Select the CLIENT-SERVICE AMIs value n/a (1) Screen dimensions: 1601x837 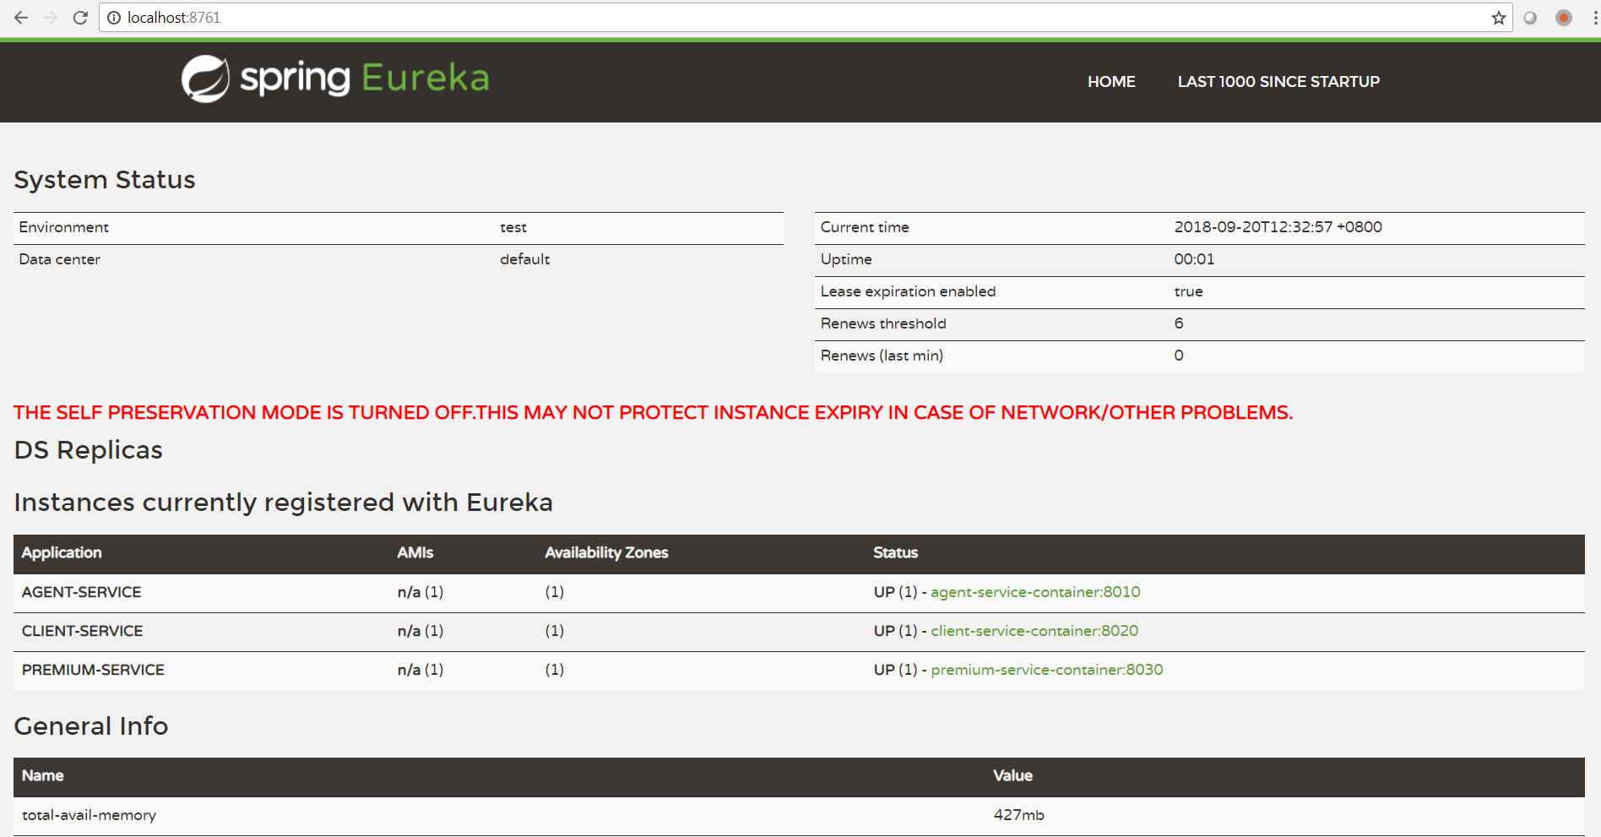(x=421, y=631)
